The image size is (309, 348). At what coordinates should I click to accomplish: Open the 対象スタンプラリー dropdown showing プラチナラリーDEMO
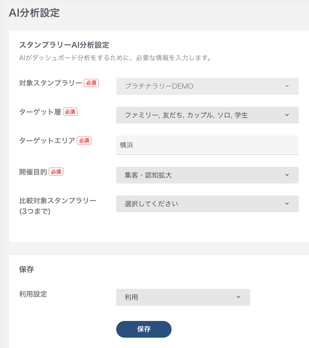(x=207, y=86)
